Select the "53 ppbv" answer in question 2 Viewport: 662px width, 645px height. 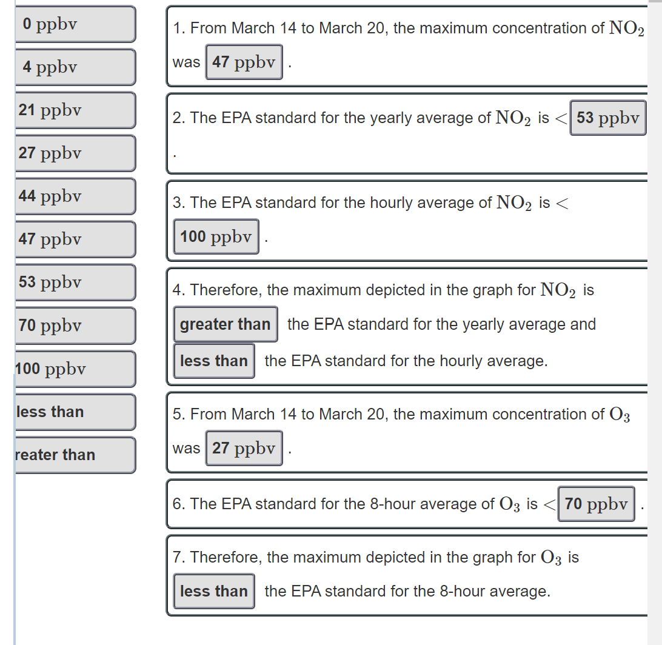point(608,118)
